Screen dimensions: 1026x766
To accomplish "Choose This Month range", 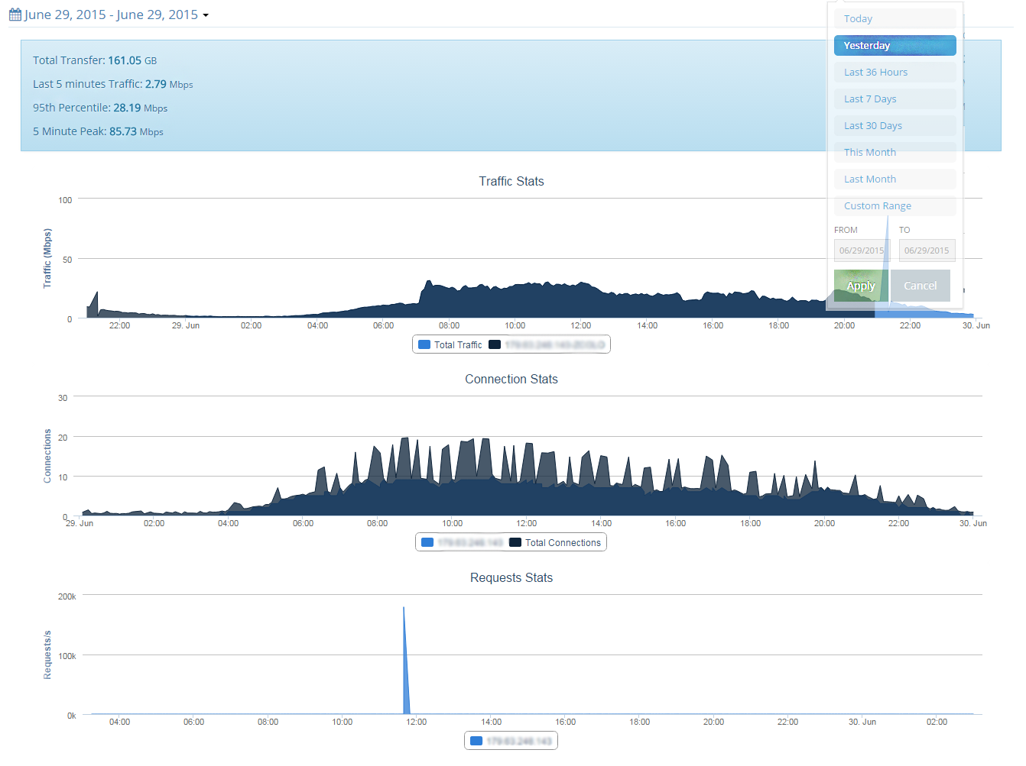I will pos(895,152).
